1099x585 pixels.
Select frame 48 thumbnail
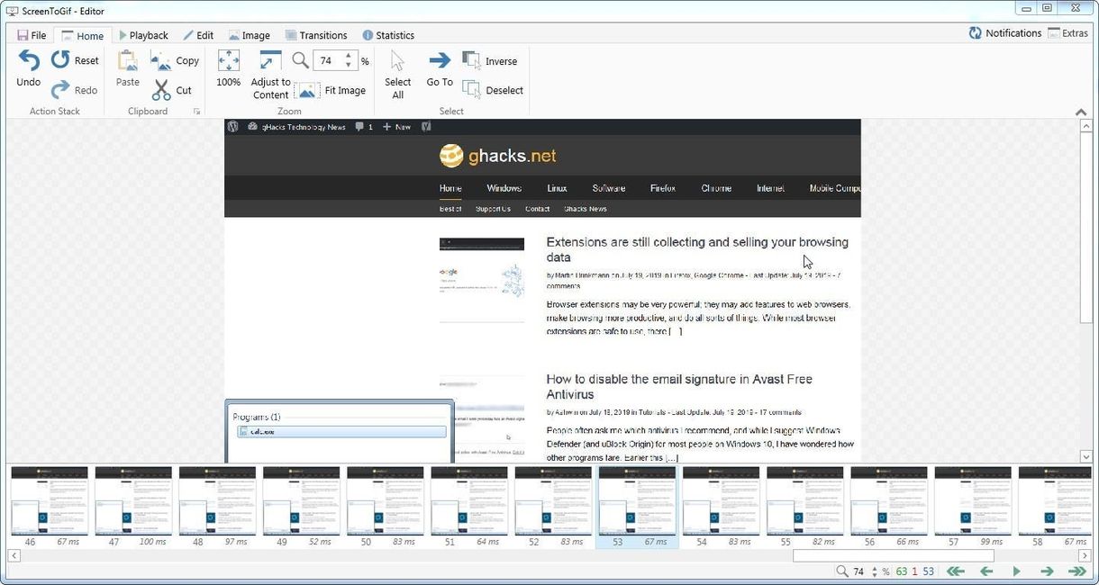click(217, 507)
